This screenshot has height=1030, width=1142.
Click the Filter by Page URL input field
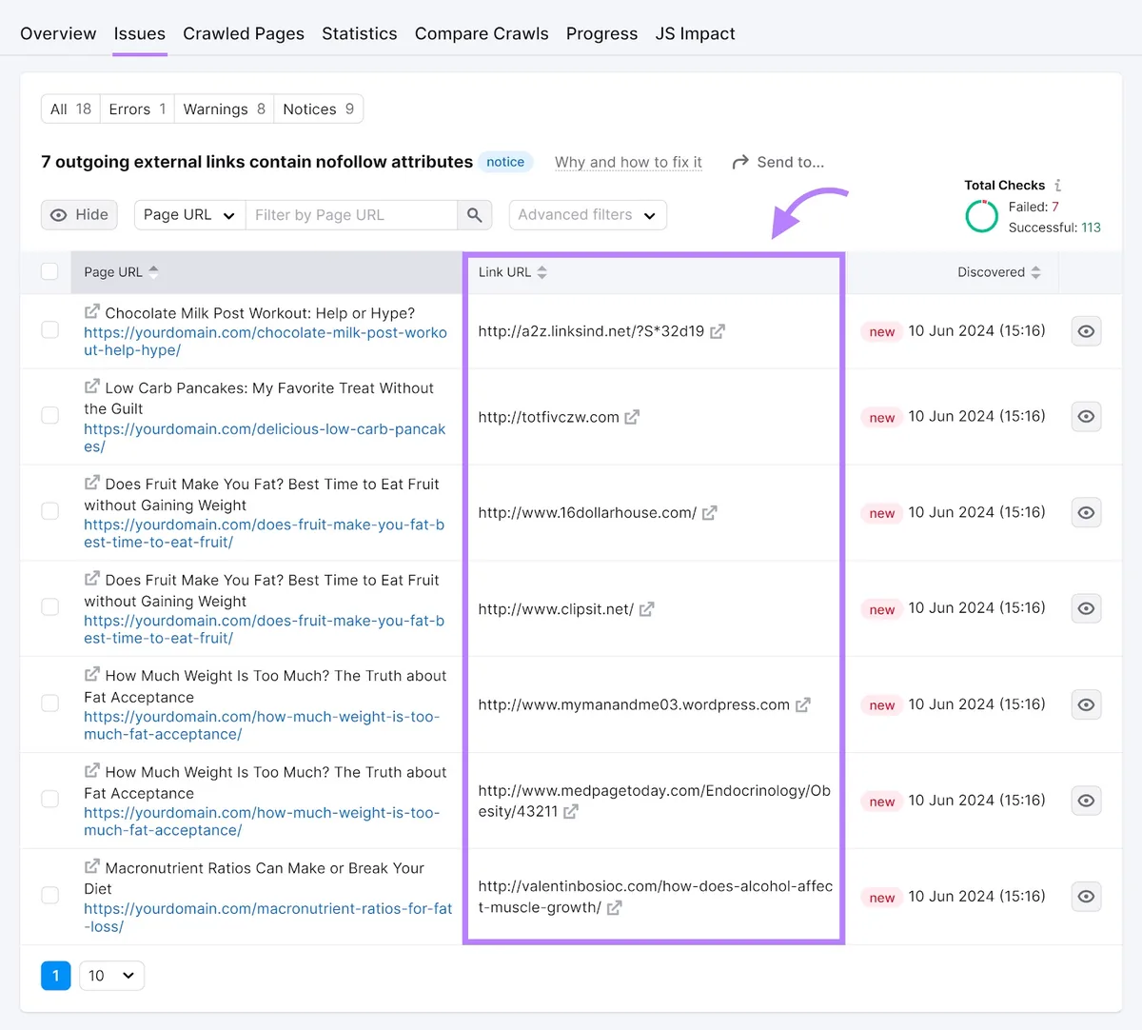click(351, 215)
